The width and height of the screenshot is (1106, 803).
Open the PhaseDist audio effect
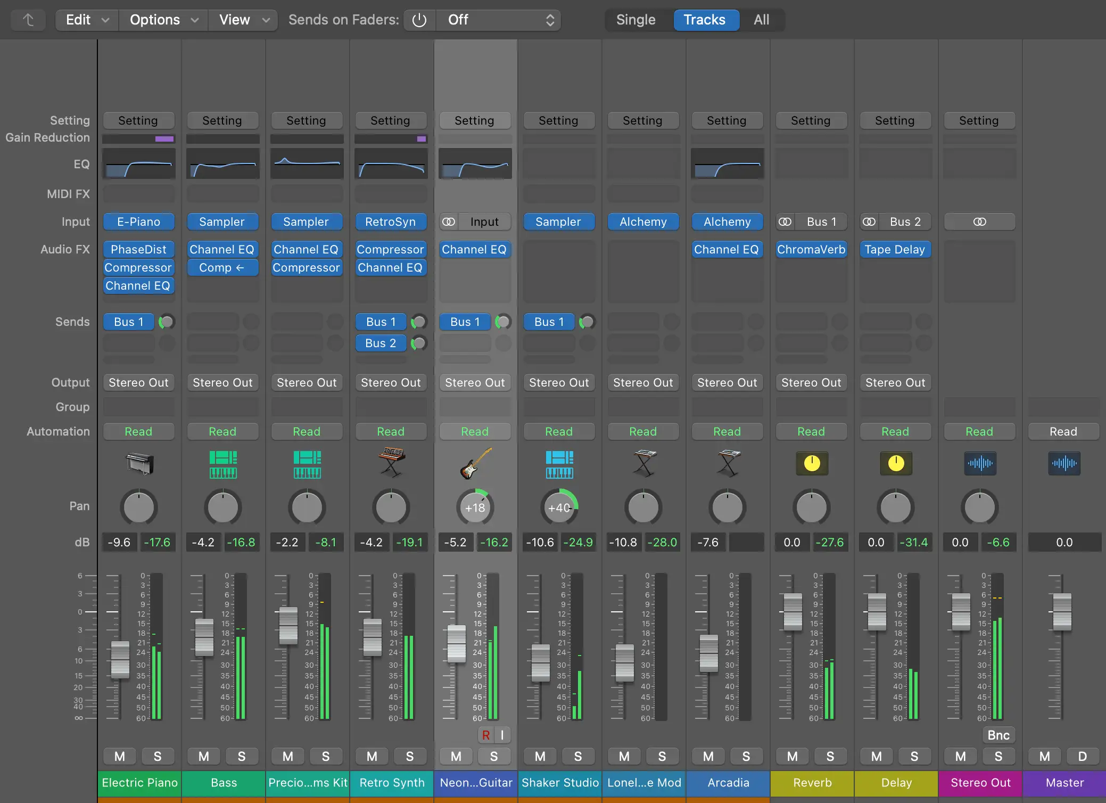139,249
